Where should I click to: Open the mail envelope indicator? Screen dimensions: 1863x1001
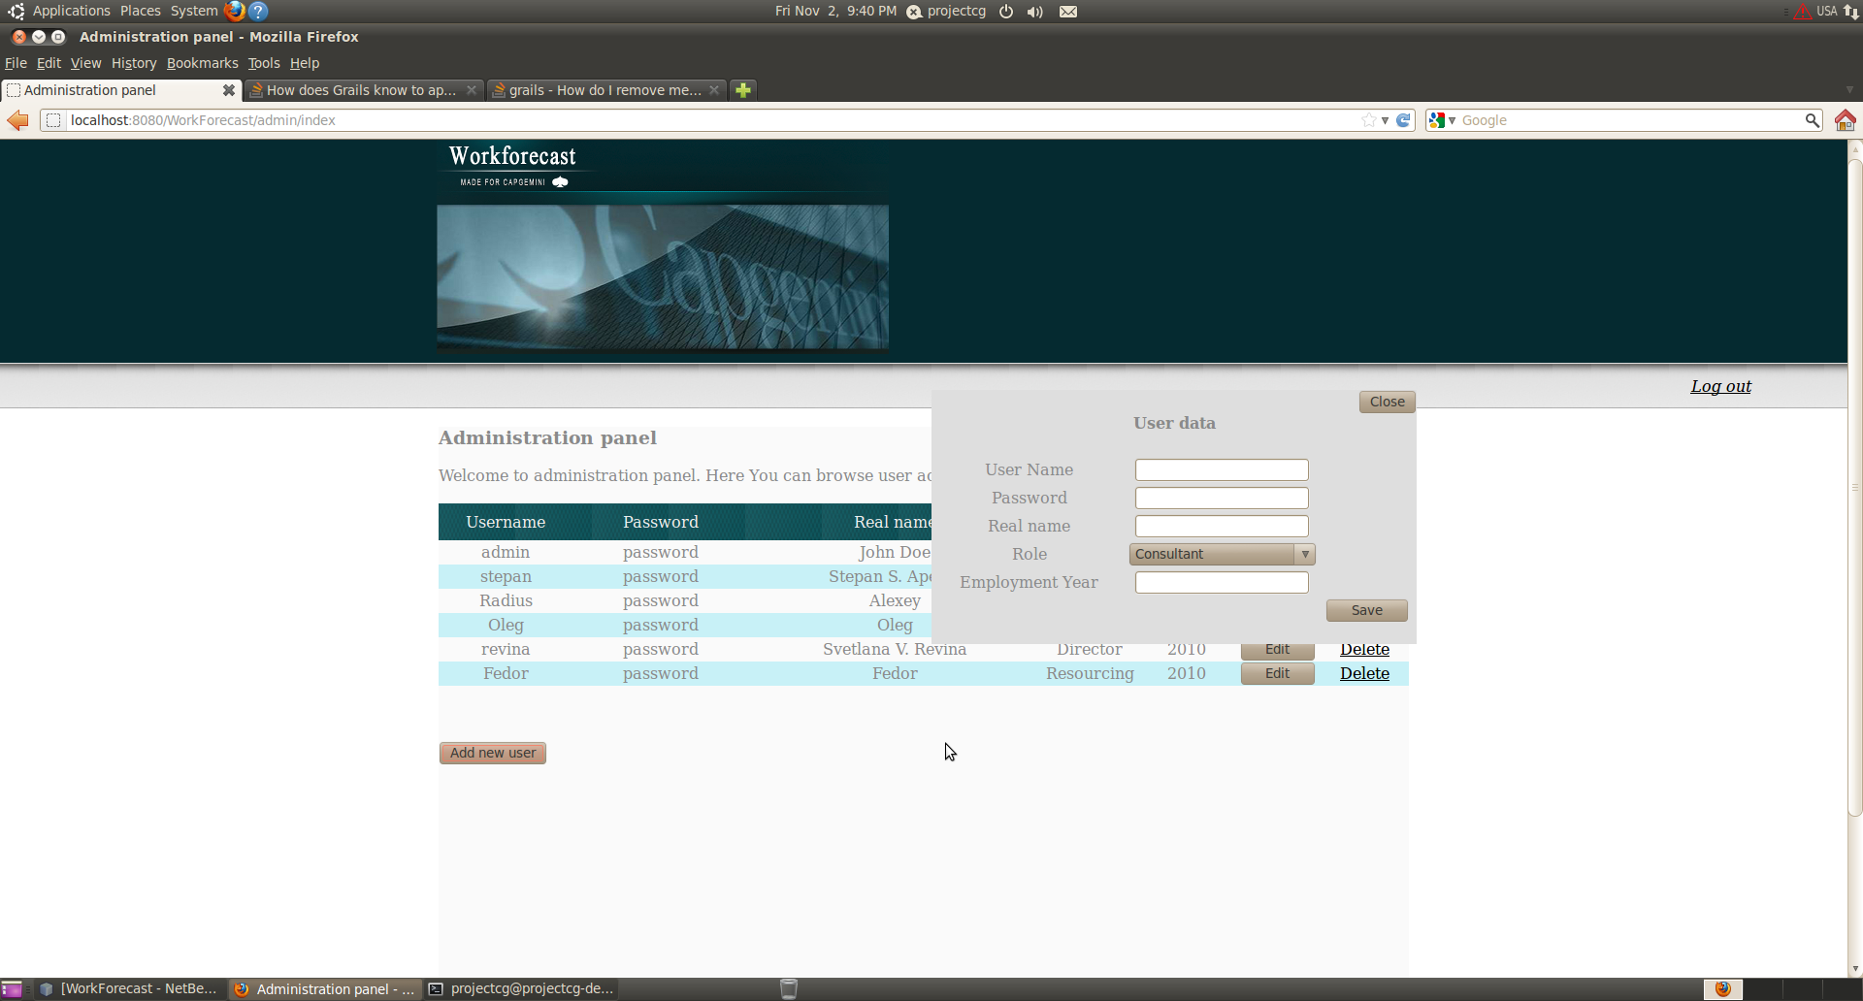tap(1068, 12)
